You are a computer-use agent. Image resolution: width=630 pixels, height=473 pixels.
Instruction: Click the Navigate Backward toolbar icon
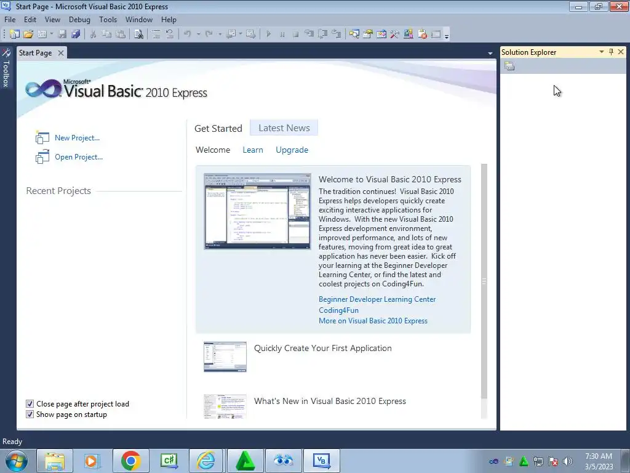click(x=231, y=34)
